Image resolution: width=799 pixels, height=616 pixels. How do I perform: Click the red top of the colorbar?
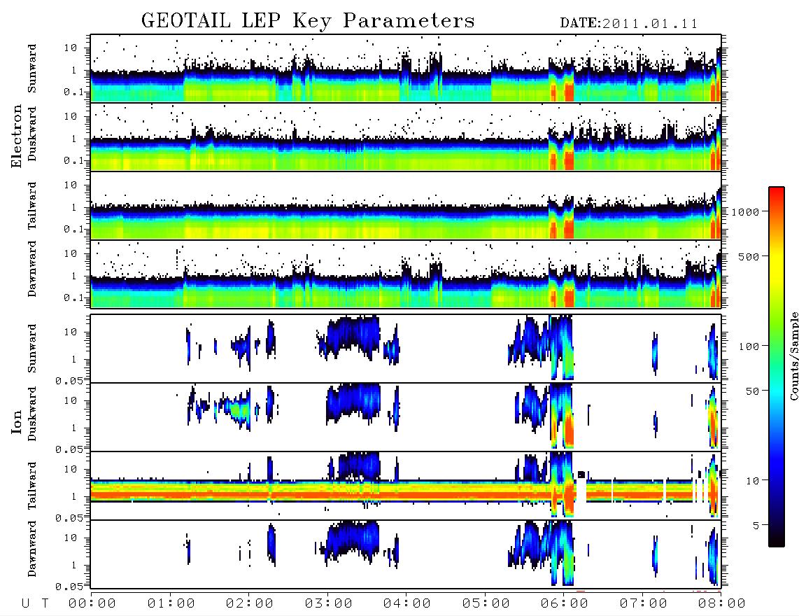777,192
